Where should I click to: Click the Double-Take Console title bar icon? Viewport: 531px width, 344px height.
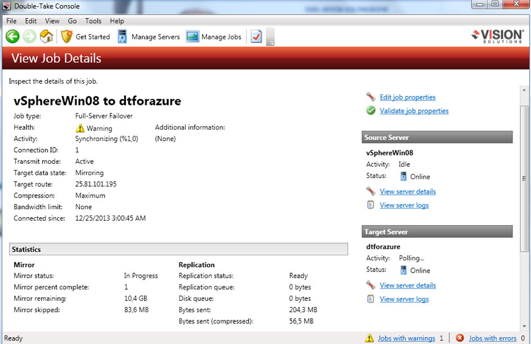coord(6,6)
